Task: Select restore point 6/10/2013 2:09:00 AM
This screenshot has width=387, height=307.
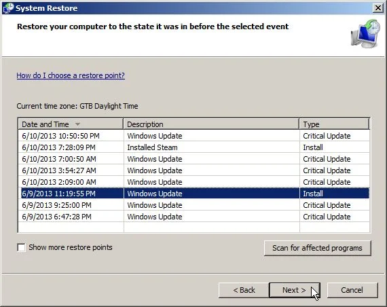Action: (193, 182)
